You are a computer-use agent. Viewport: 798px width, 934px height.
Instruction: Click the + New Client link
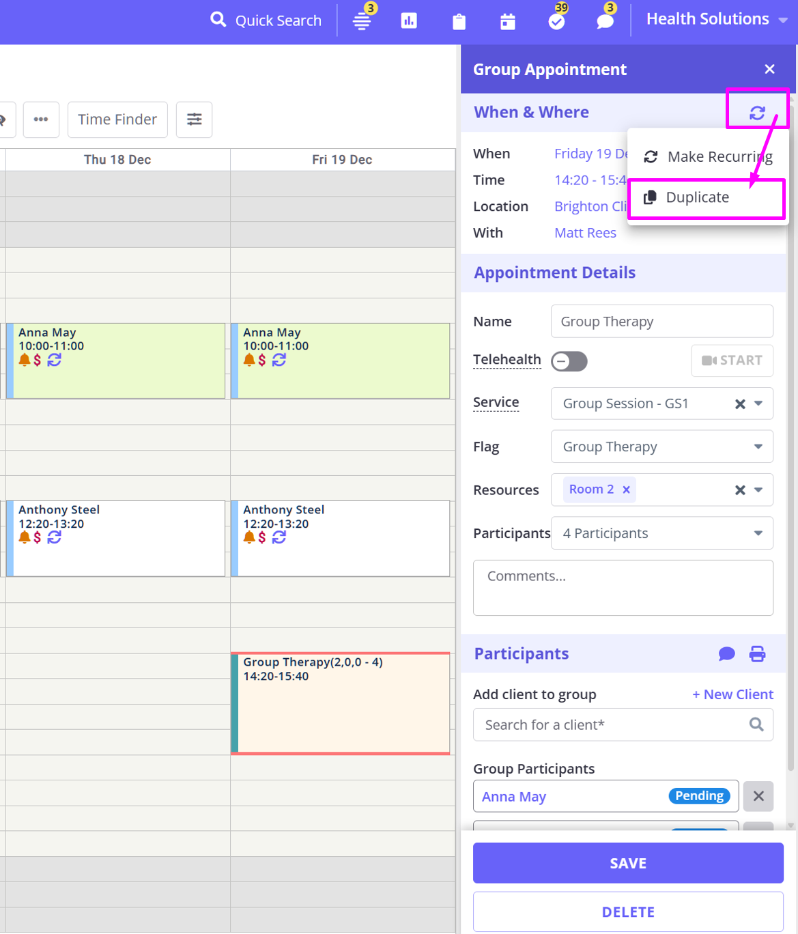pos(732,694)
